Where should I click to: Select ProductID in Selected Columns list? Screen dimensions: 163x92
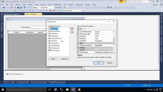(x=54, y=29)
